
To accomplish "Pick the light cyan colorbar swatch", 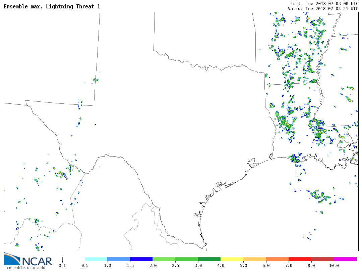I will 96,259.
